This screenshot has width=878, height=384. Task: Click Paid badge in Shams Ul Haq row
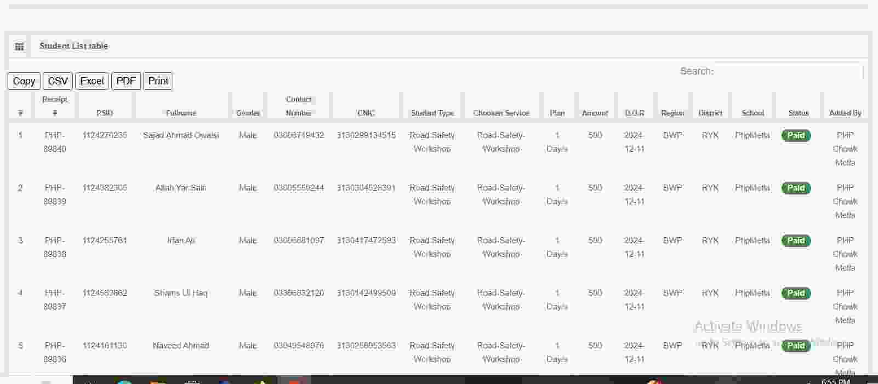[796, 293]
